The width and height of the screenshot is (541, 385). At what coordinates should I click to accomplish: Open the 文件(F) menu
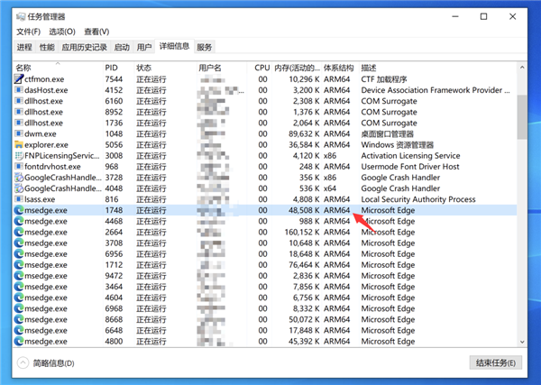(29, 32)
